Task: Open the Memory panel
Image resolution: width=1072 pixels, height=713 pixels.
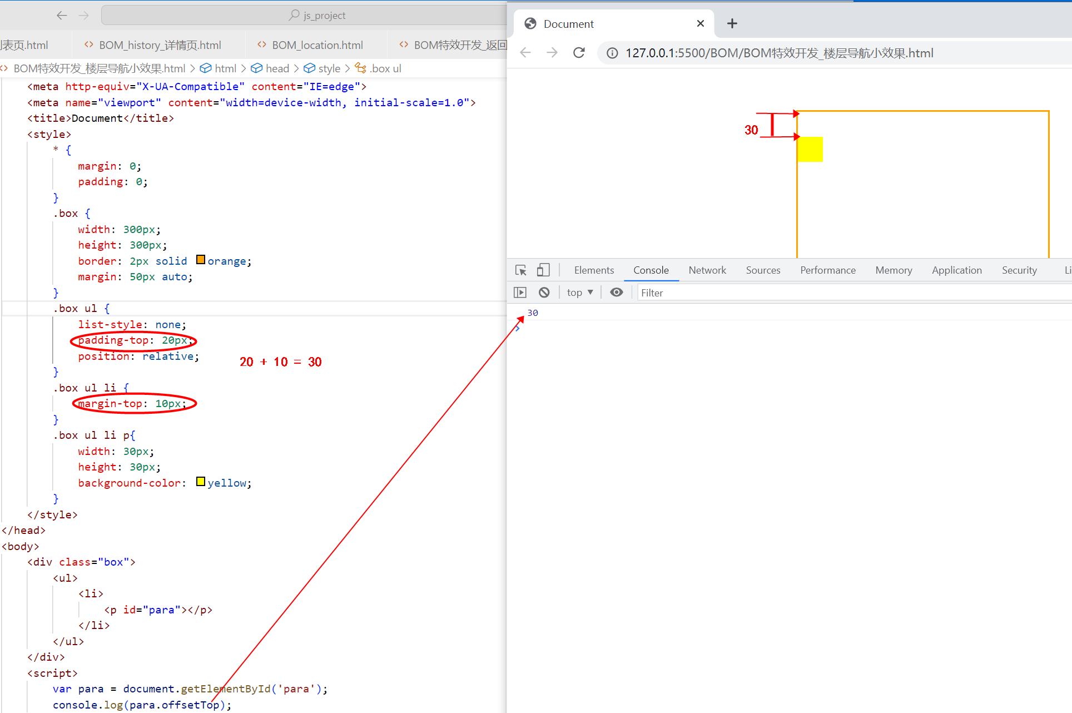Action: click(894, 270)
